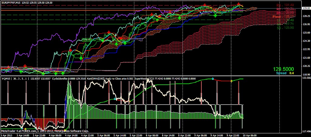Click the 121.60 price axis label
Screen dimensions: 311x137
tap(306, 58)
